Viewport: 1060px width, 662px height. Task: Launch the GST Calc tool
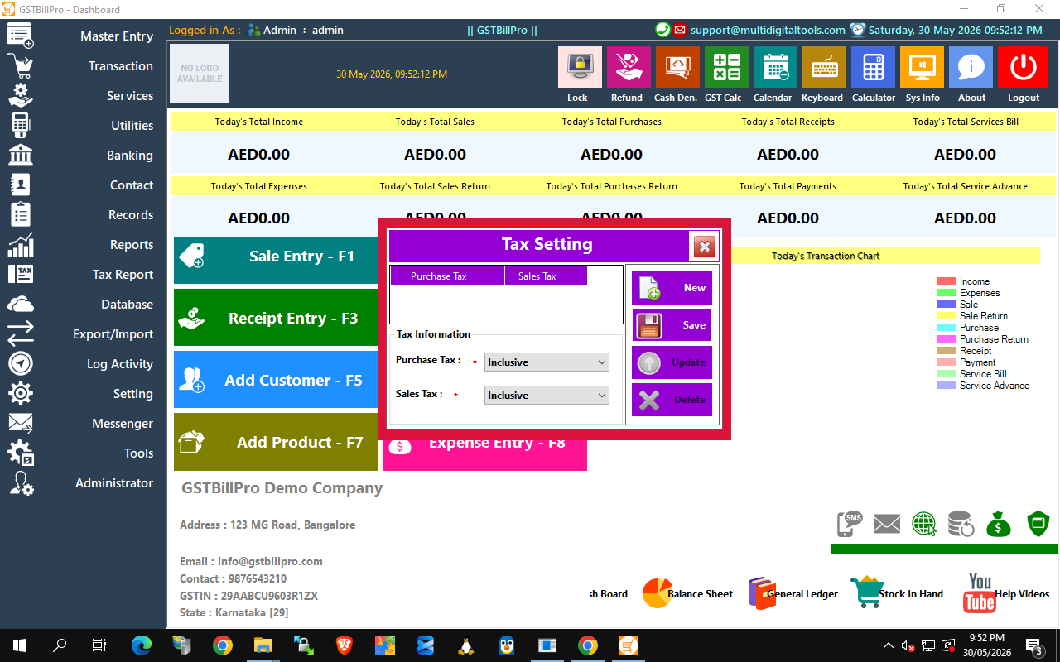(x=726, y=67)
